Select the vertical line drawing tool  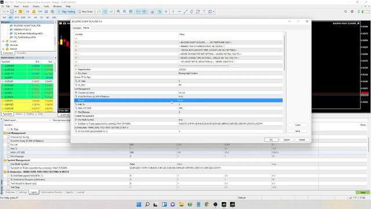coord(173,12)
